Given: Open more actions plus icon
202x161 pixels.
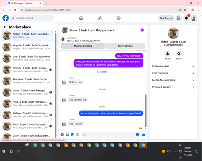Looking at the screenshot, I should 62,134.
